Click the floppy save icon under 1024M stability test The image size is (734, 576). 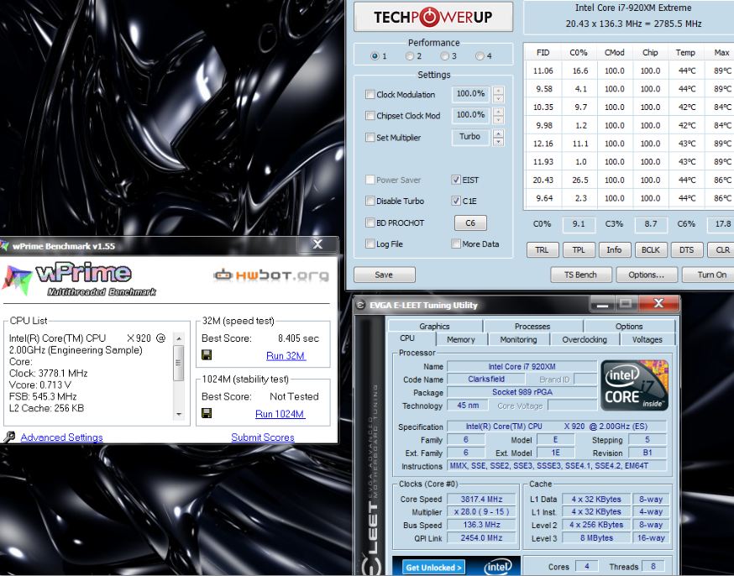tap(207, 413)
